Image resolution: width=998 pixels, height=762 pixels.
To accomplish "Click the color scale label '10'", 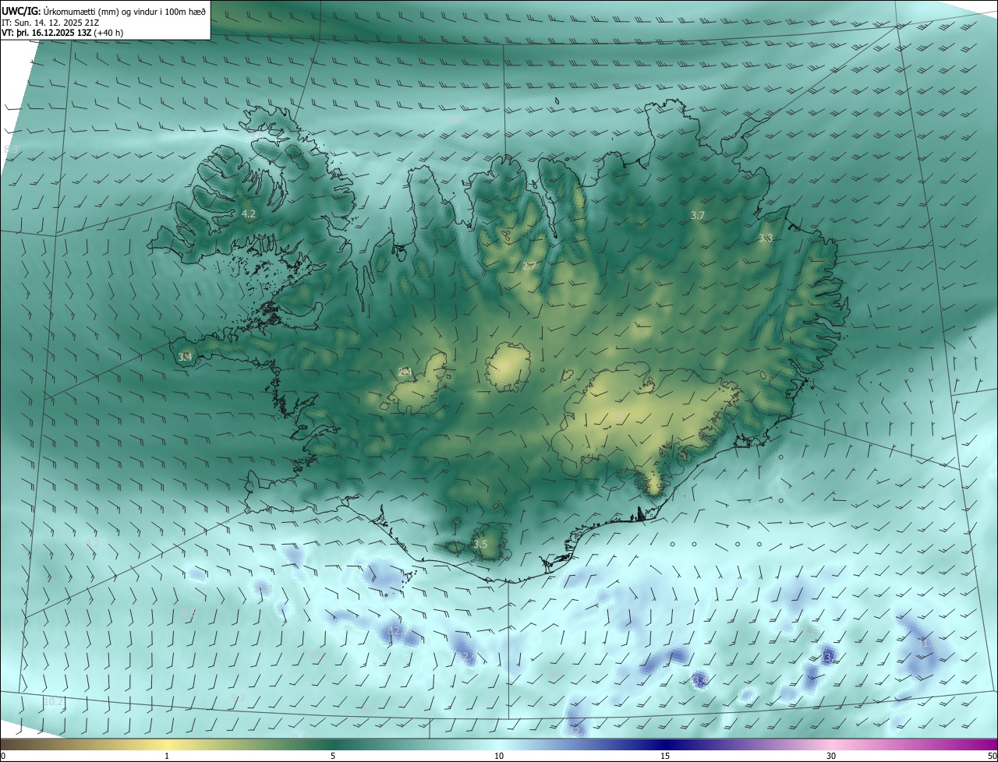I will pyautogui.click(x=499, y=756).
